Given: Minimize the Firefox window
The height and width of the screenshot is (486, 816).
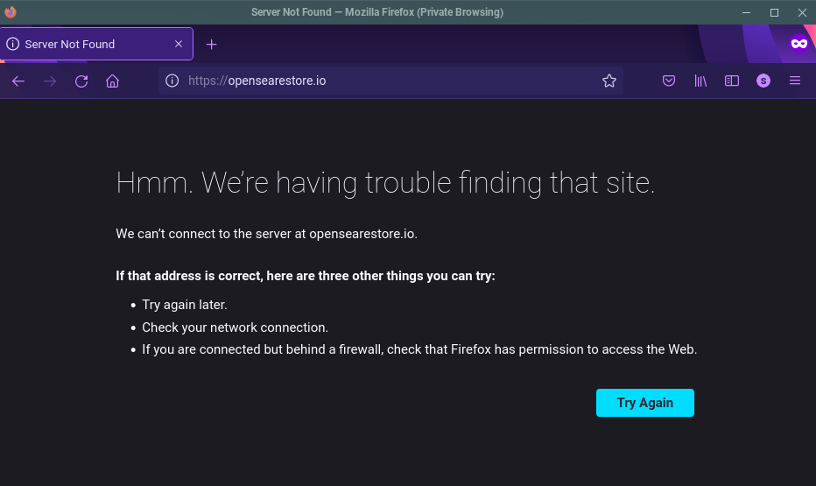Looking at the screenshot, I should (x=746, y=12).
